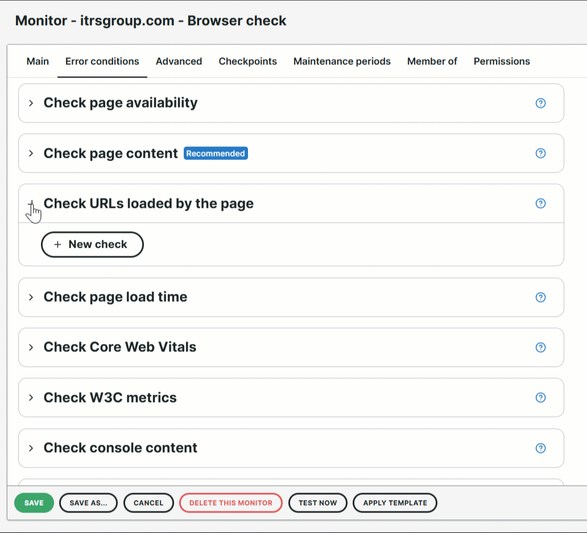
Task: Open help icon for Check W3C metrics
Action: (540, 397)
